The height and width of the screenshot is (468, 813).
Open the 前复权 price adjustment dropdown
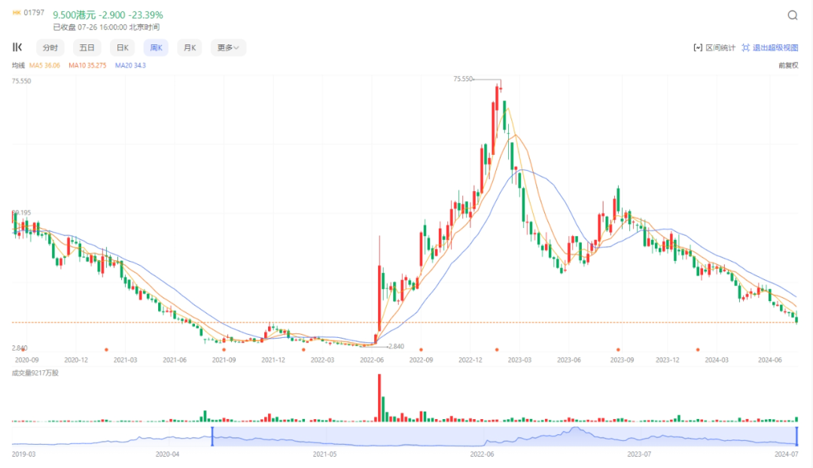pyautogui.click(x=788, y=65)
